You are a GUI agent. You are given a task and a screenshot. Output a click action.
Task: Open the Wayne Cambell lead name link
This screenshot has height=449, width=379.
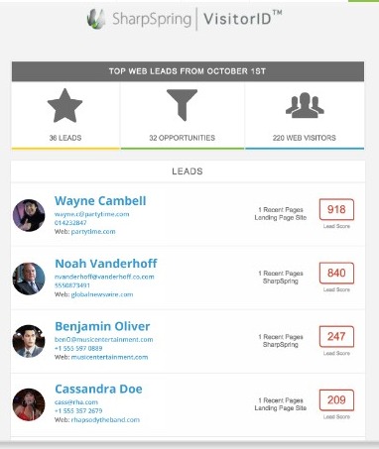[x=100, y=201]
